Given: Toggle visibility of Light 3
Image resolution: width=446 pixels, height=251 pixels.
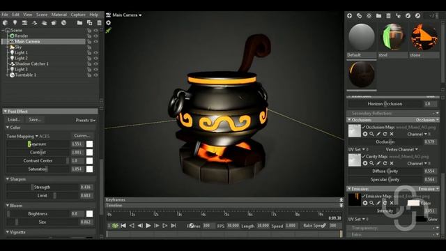Looking at the screenshot, I should coord(96,70).
